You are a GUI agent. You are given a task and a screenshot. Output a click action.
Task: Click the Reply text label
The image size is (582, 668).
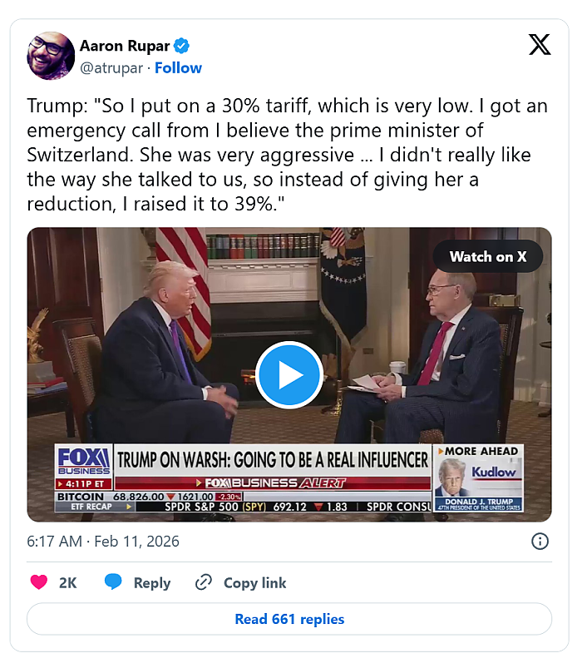[152, 583]
